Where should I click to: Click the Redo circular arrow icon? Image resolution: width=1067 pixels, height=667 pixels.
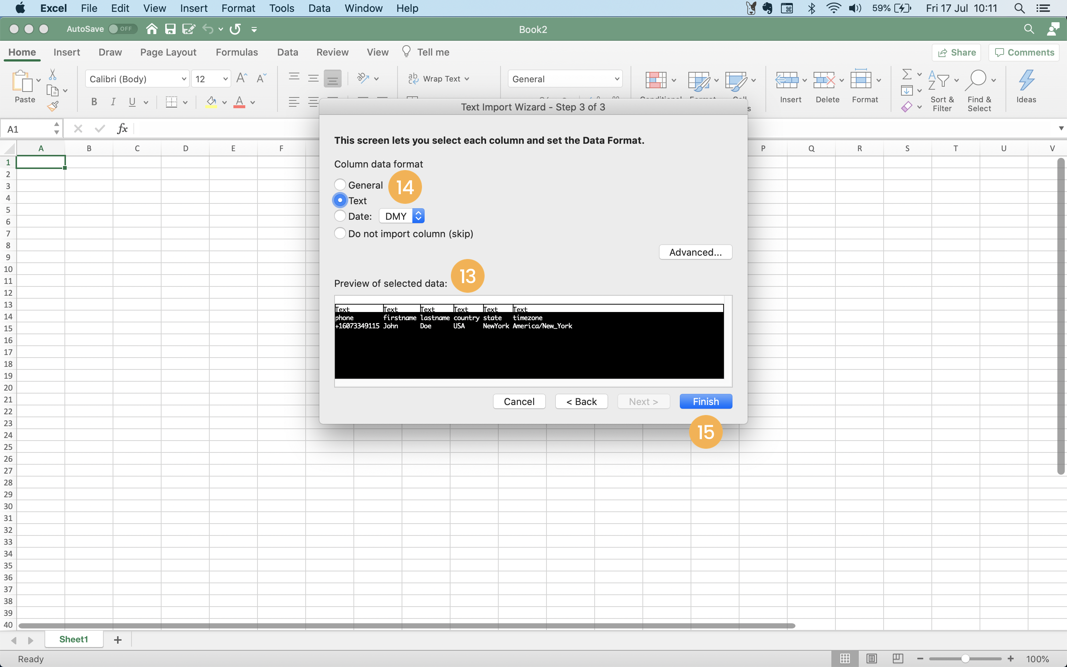pyautogui.click(x=236, y=29)
